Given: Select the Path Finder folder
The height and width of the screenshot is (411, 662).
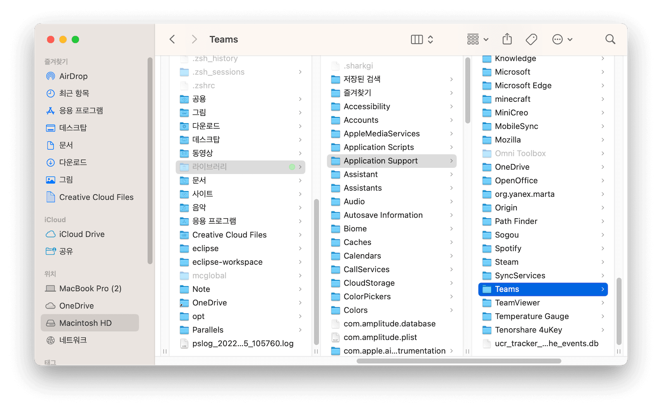Looking at the screenshot, I should (x=543, y=221).
